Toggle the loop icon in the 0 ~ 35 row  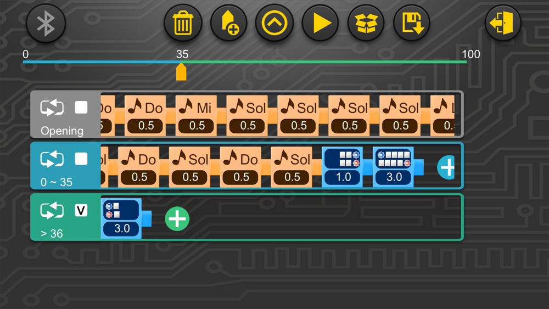click(x=52, y=159)
